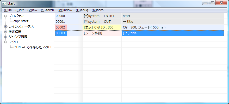Minimize the start window
This screenshot has height=104, width=229.
(x=206, y=3)
